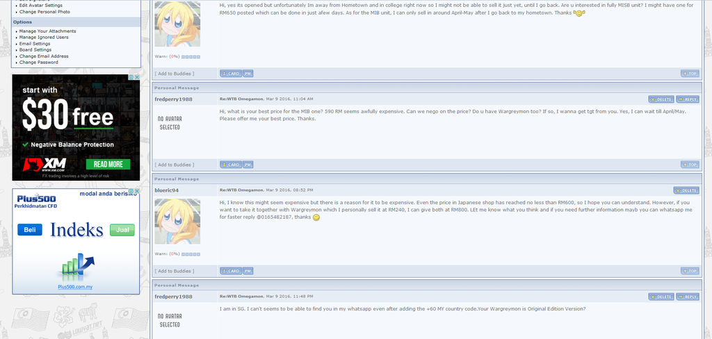
Task: Reply to fredperry1988's 11:04 AM message
Action: 688,99
